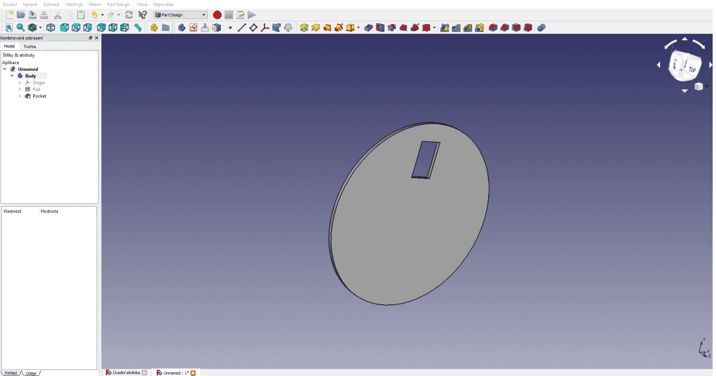Expand the Pocket tree item
This screenshot has width=716, height=376.
click(x=20, y=96)
